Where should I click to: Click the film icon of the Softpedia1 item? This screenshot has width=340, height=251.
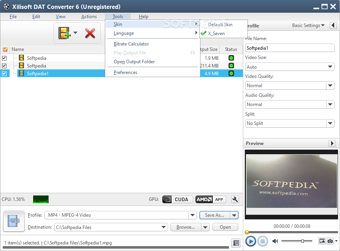[x=22, y=73]
